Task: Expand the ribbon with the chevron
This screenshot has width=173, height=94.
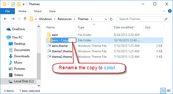Action: pos(164,11)
